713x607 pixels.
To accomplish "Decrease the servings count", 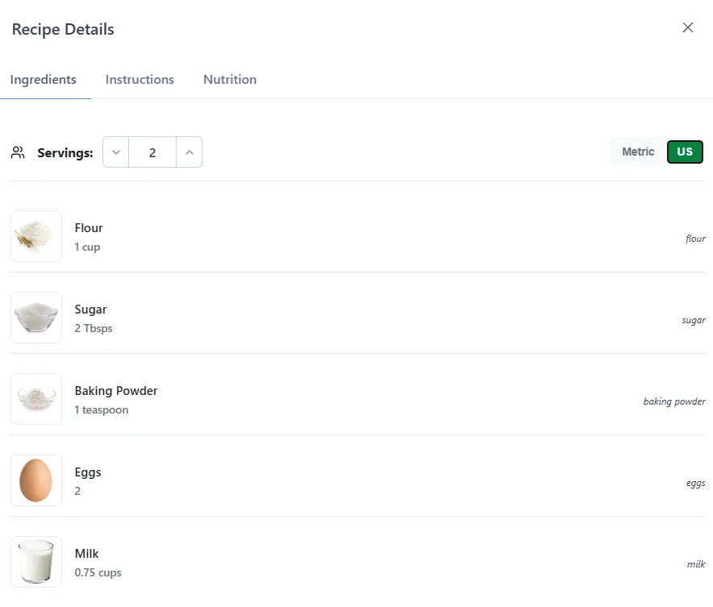I will pyautogui.click(x=115, y=152).
